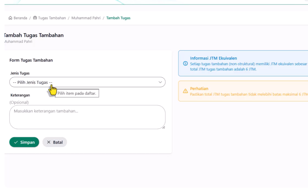
Task: Click the Pilih item pada daftar tooltip
Action: point(77,93)
